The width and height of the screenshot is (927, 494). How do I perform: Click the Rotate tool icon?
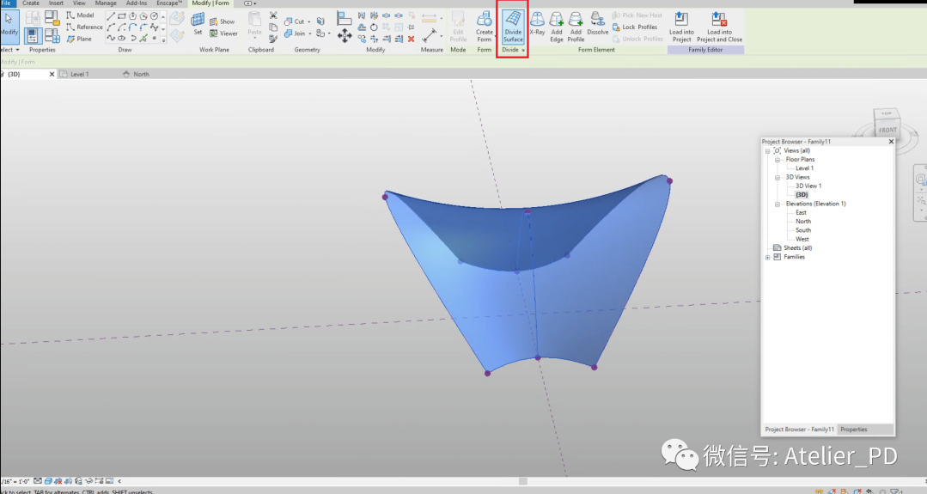click(x=374, y=27)
